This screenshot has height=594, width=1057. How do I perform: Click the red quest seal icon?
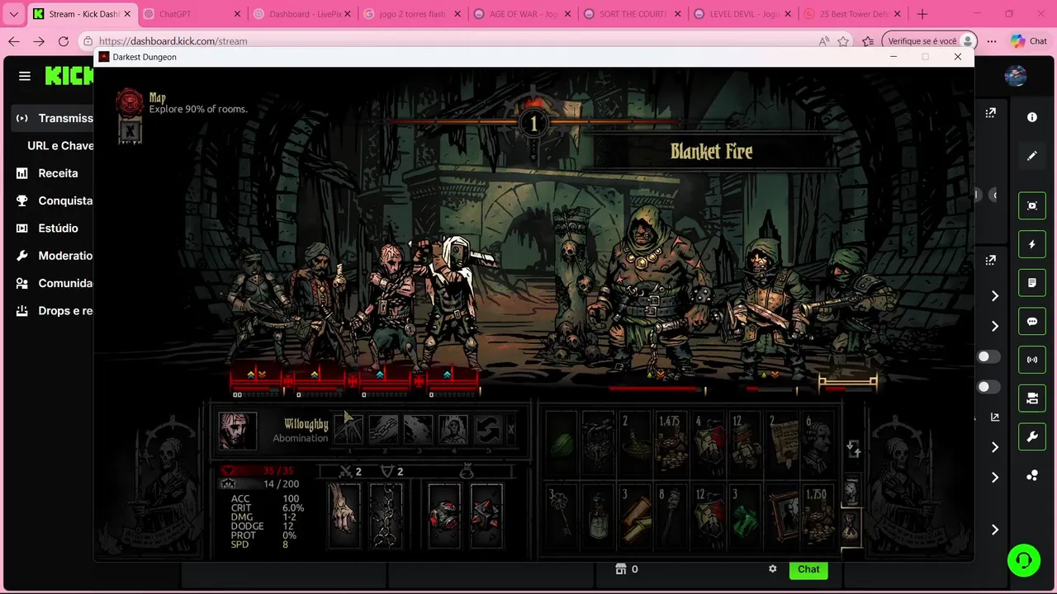coord(129,101)
